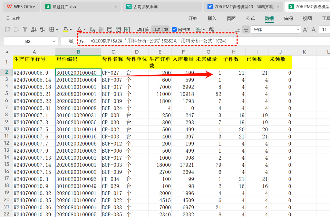Select cell 17921 in 入库数量 column
Image resolution: width=330 pixels, height=217 pixels.
click(x=183, y=165)
